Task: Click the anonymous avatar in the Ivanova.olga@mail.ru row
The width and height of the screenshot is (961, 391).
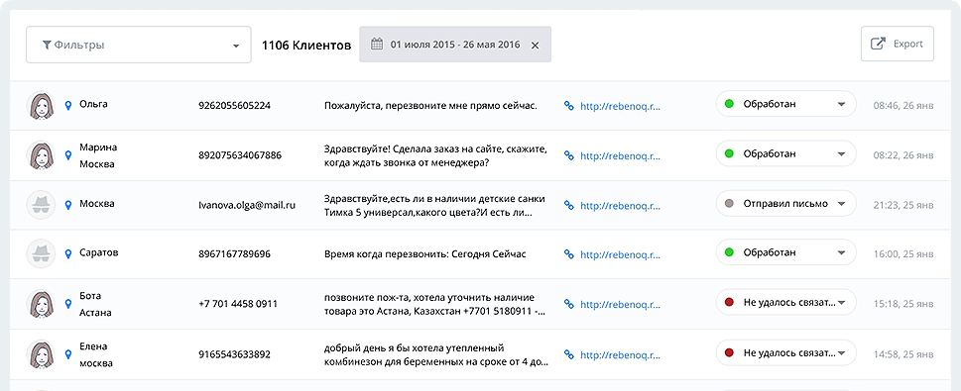Action: (41, 204)
